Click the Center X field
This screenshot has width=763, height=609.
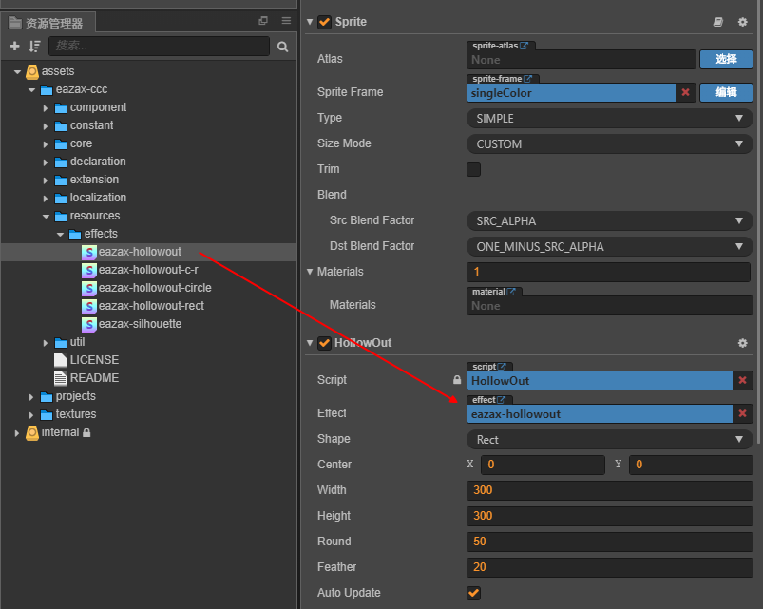[x=543, y=465]
